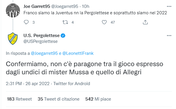Open Joe Garret95's profile picture
Image resolution: width=176 pixels, height=109 pixels.
(x=13, y=10)
